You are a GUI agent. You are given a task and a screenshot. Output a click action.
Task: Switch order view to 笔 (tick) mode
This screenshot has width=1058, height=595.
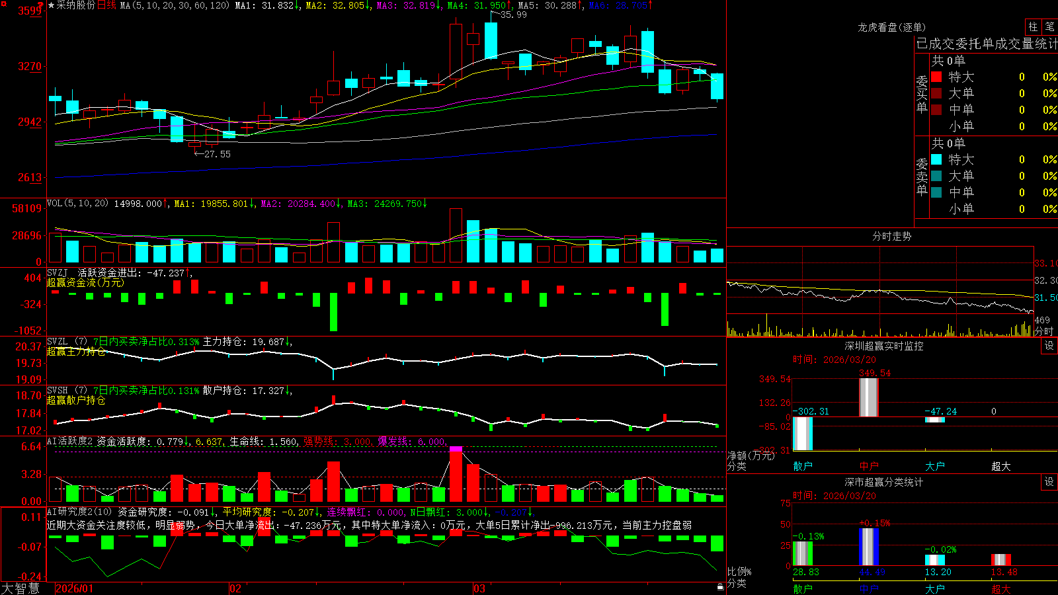click(x=1050, y=26)
